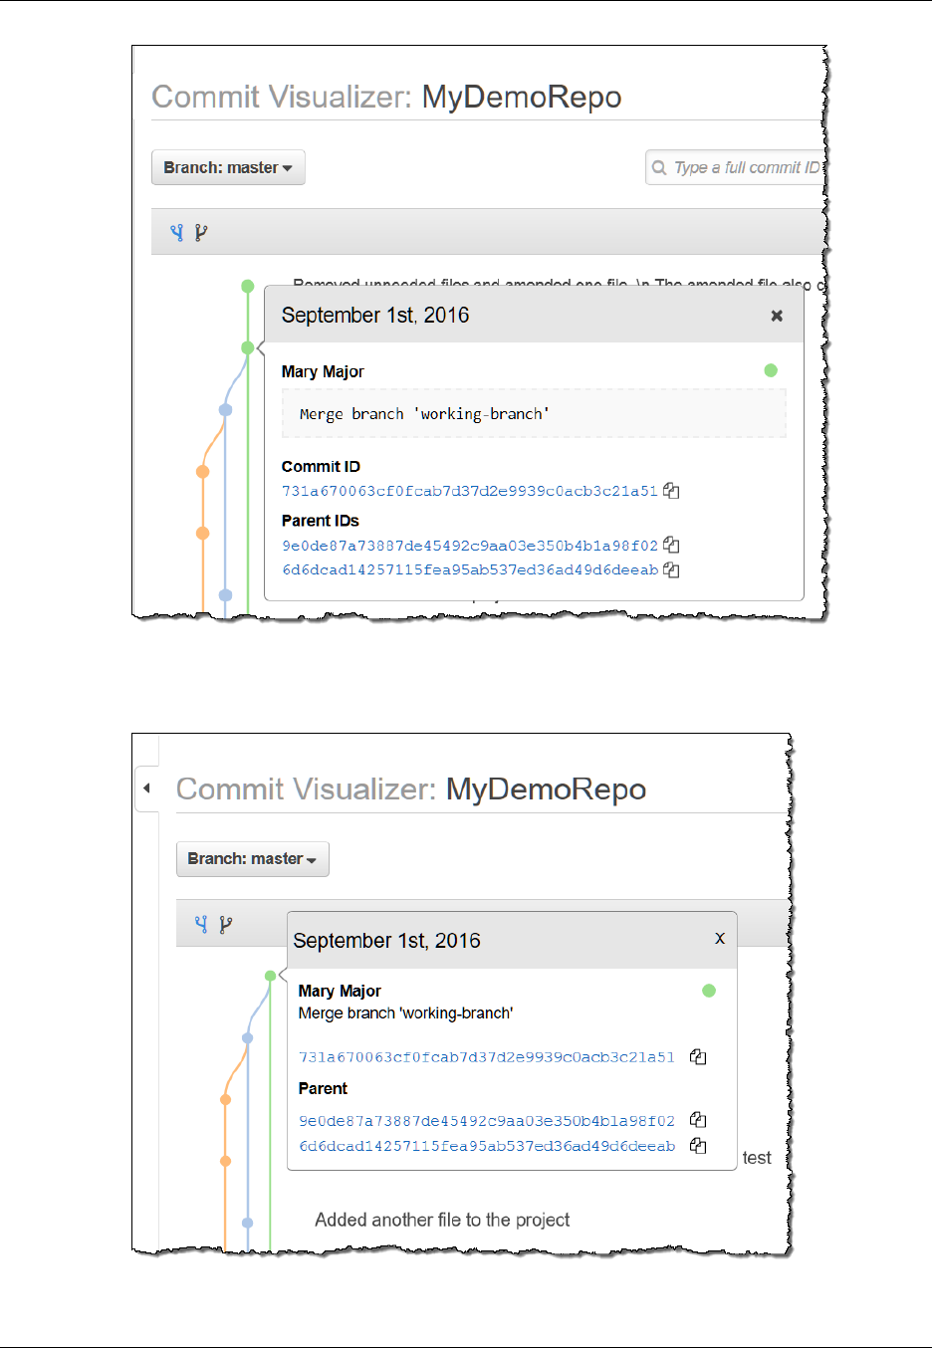This screenshot has height=1348, width=932.
Task: Copy parent ID 9e0de87 in the upper popup
Action: pos(672,545)
